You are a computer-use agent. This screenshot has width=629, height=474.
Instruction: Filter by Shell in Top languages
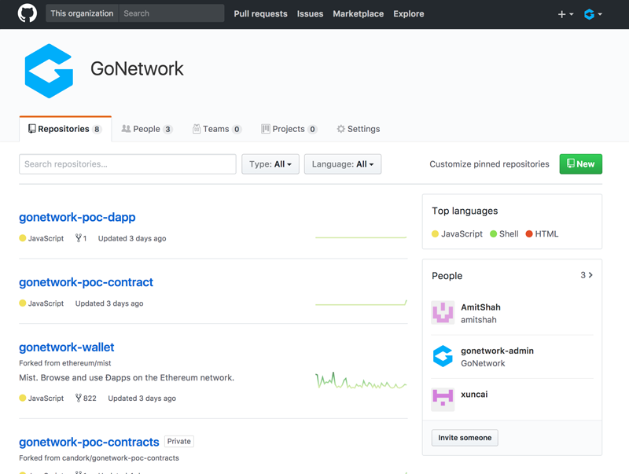tap(504, 233)
